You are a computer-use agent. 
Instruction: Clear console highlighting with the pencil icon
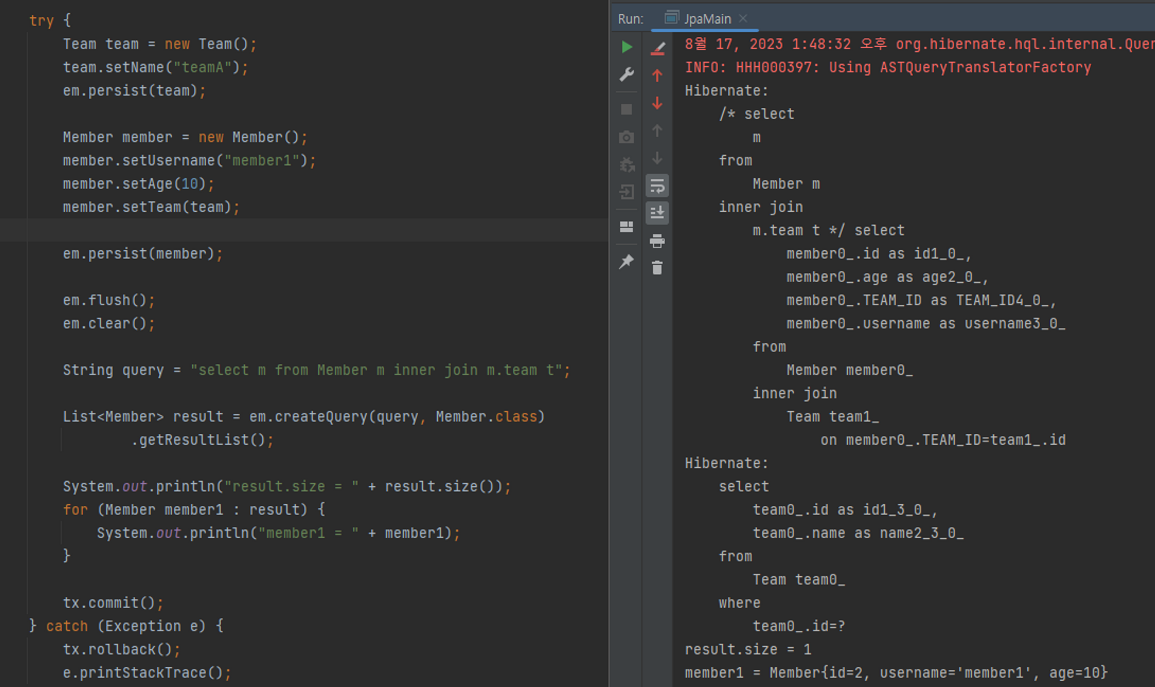(x=658, y=48)
